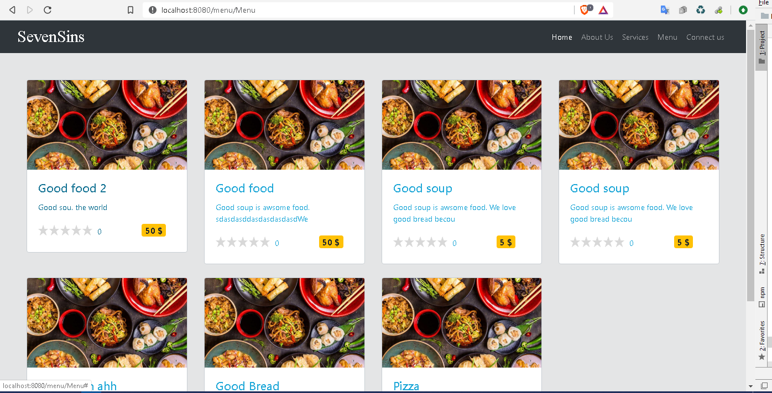Bookmark this page using the bookmark icon

(131, 10)
